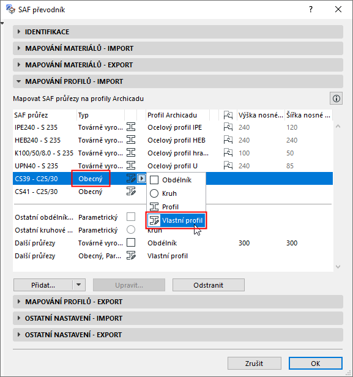Click the Výška nosné column header
Viewport: 353px width, 377px height.
(x=261, y=115)
